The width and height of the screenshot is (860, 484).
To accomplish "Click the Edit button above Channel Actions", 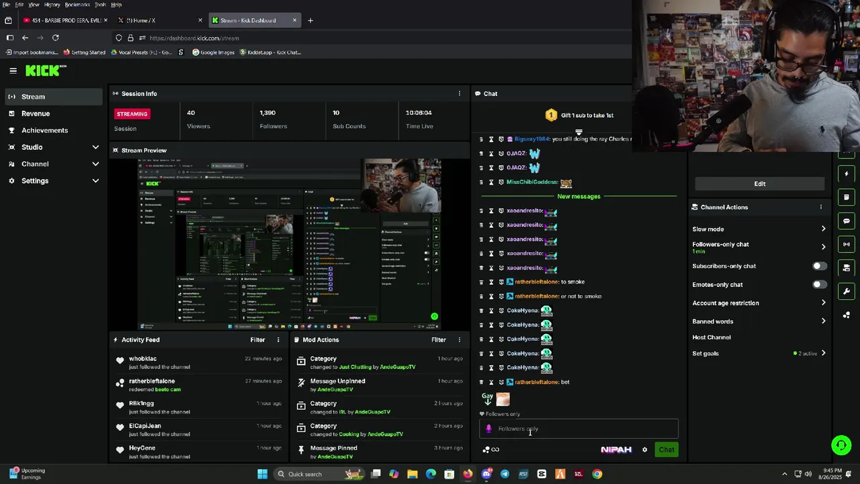I will click(759, 184).
